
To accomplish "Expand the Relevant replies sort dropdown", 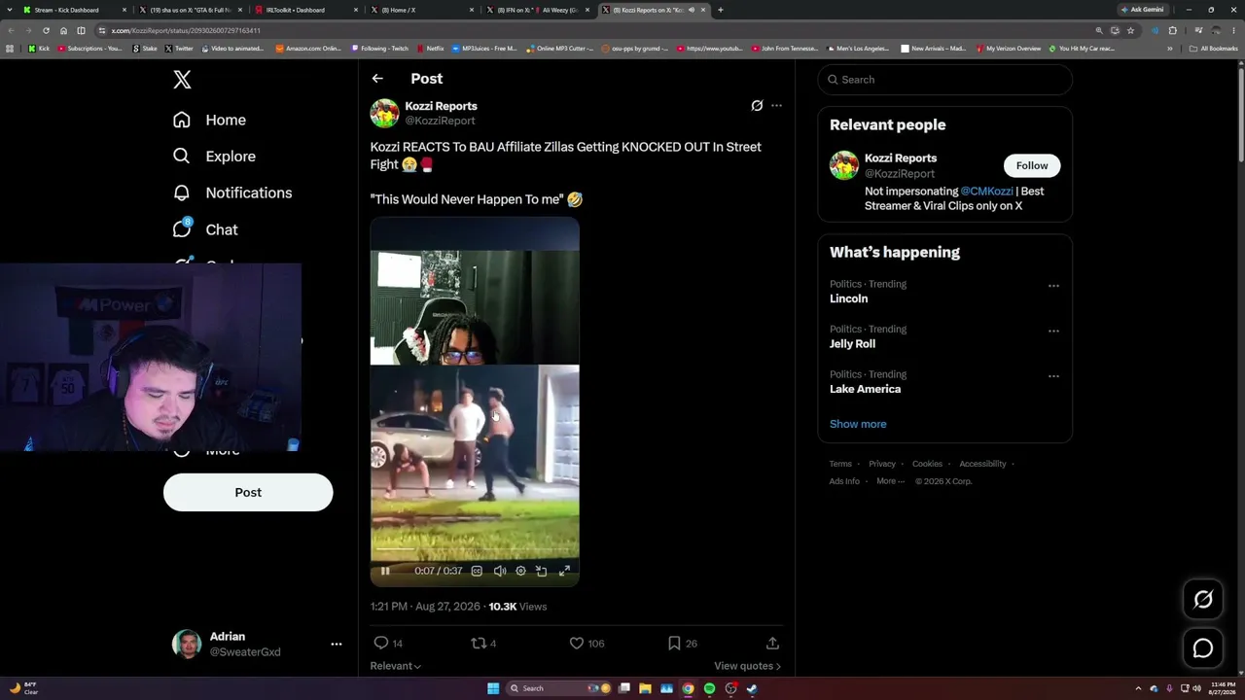I will (395, 666).
